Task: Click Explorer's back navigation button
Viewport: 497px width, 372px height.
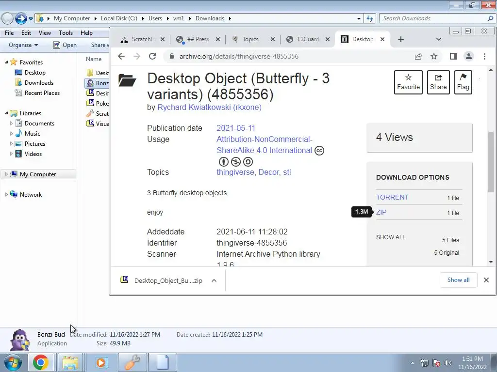Action: tap(7, 19)
